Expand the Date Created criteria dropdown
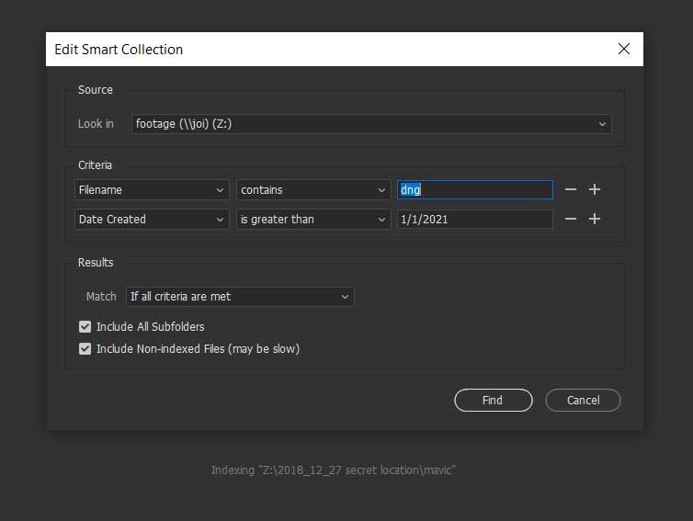Viewport: 693px width, 521px height. pos(152,220)
